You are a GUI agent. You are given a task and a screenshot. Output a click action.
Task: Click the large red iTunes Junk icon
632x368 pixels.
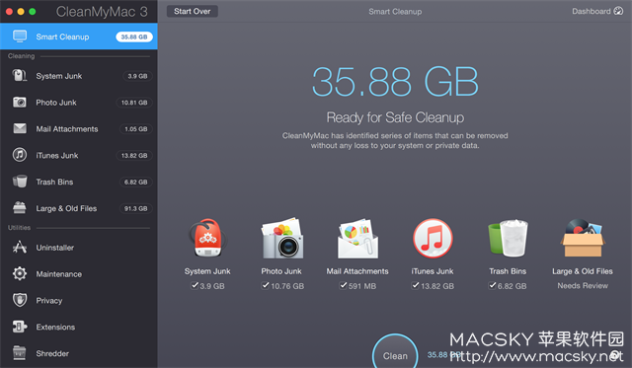(433, 239)
